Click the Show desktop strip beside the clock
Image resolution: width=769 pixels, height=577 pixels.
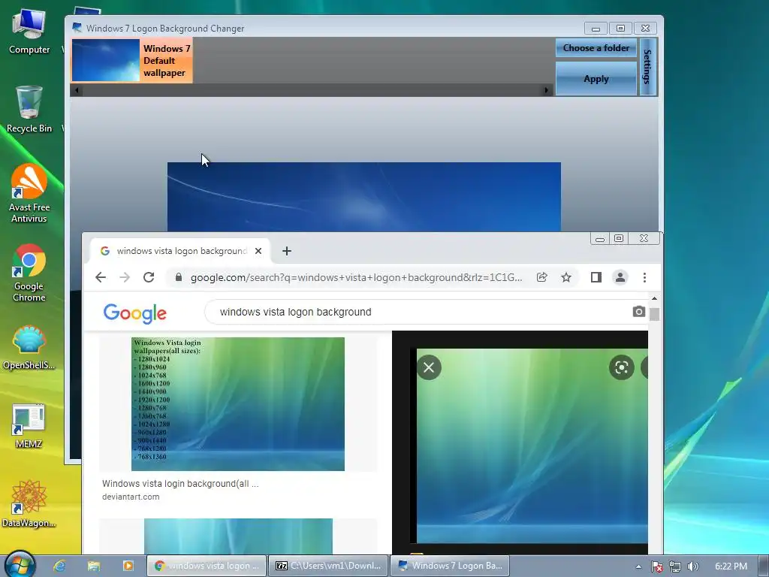(764, 566)
